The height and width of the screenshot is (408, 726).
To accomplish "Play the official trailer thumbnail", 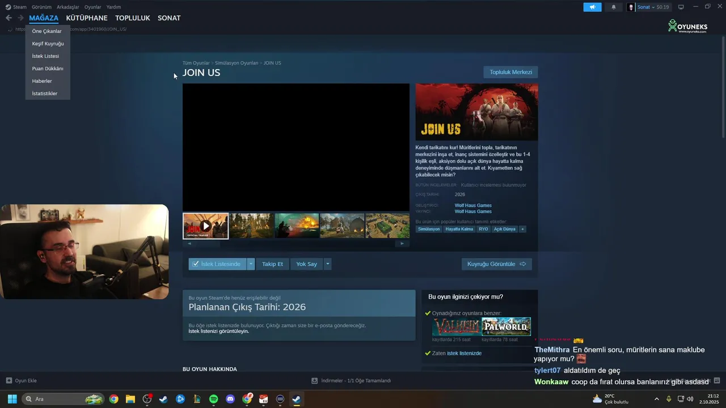I will click(205, 226).
